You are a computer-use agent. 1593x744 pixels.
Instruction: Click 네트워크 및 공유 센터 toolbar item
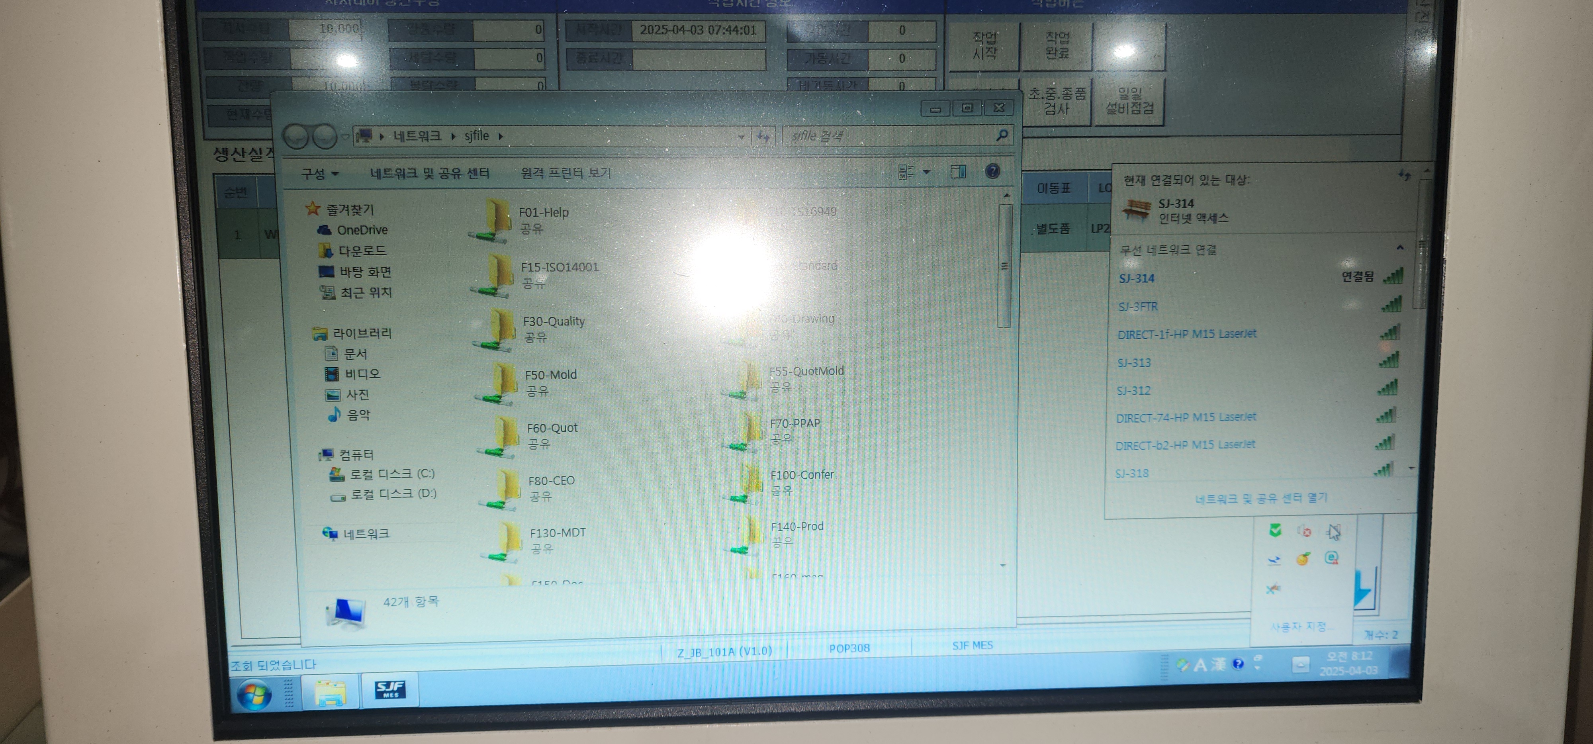(429, 174)
